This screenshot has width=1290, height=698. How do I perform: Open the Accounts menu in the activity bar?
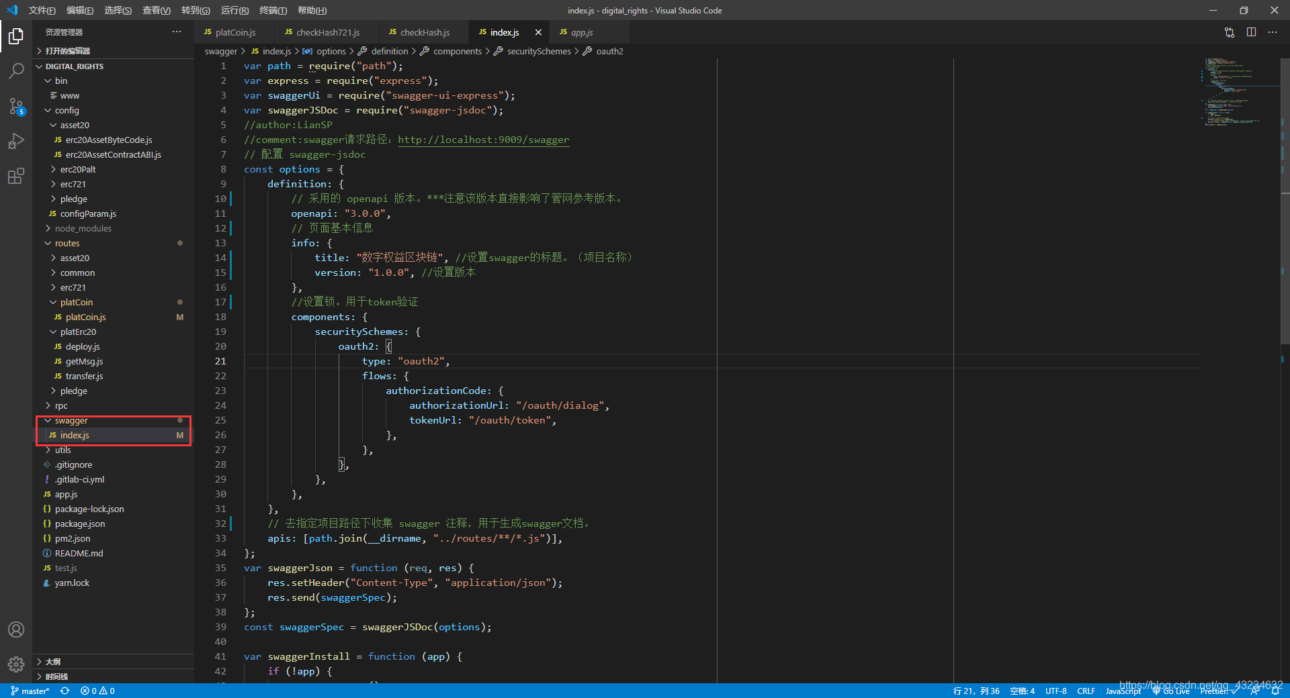pos(16,630)
